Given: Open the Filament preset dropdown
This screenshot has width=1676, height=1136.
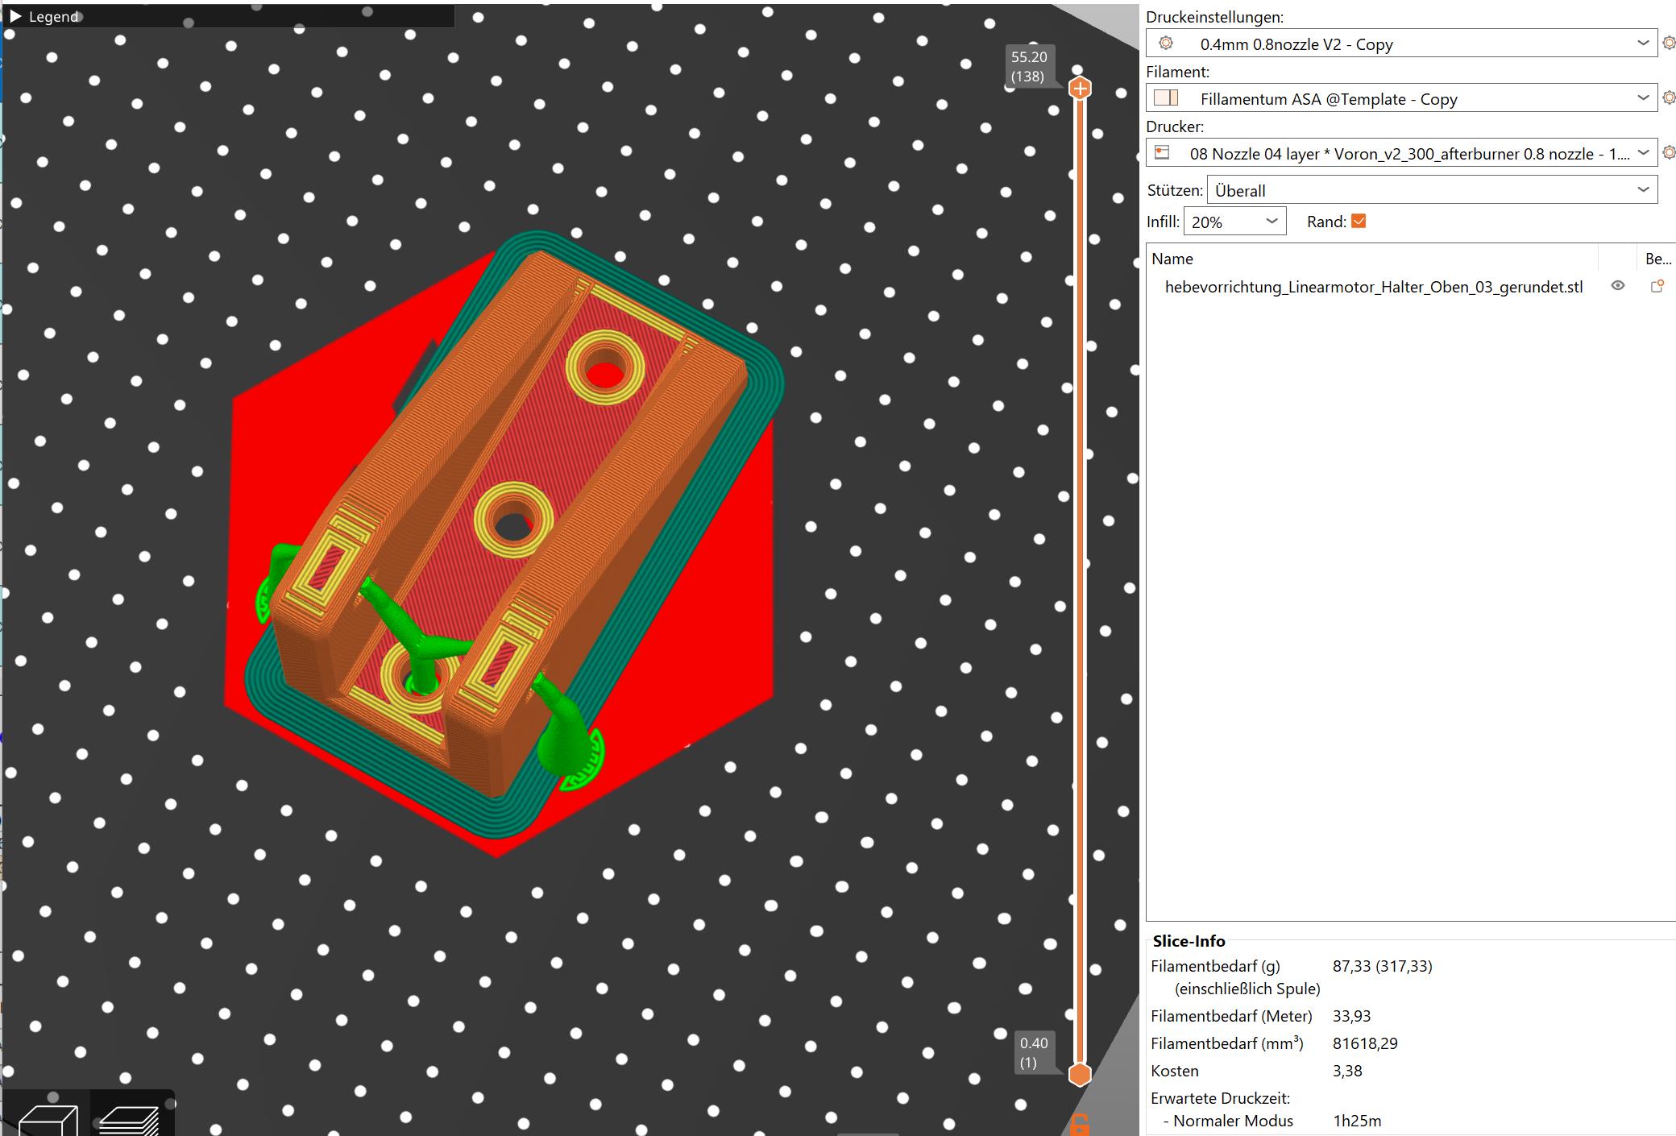Looking at the screenshot, I should pyautogui.click(x=1401, y=98).
